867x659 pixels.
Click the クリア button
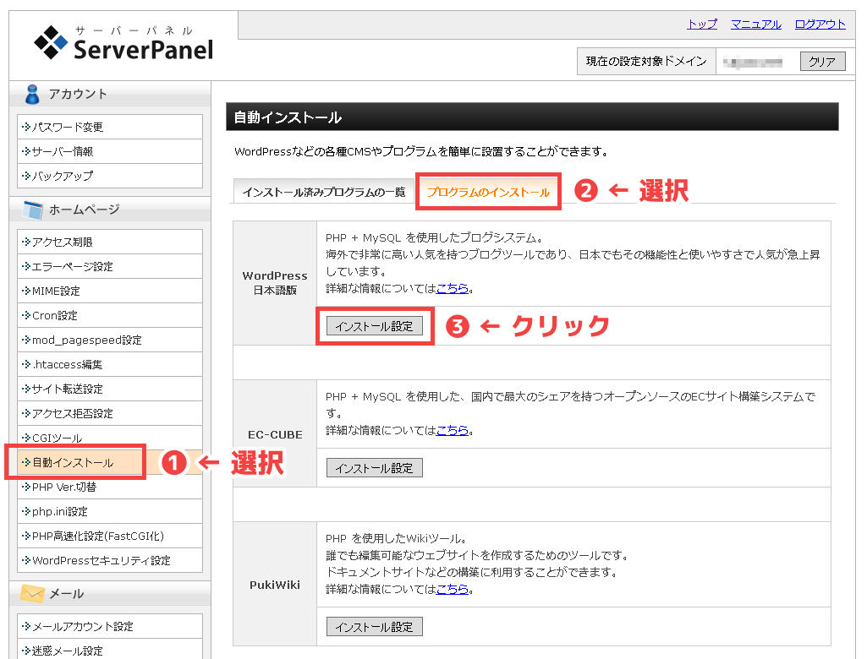[x=823, y=62]
